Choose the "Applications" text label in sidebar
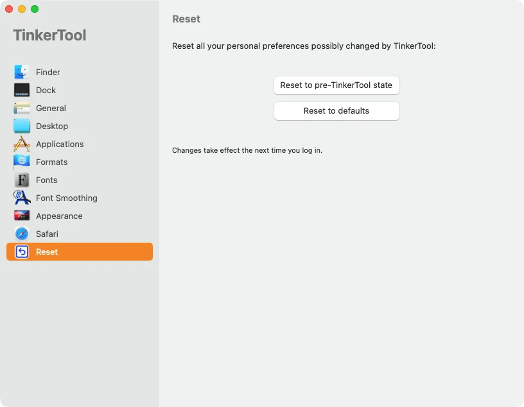This screenshot has width=524, height=407. pyautogui.click(x=60, y=144)
